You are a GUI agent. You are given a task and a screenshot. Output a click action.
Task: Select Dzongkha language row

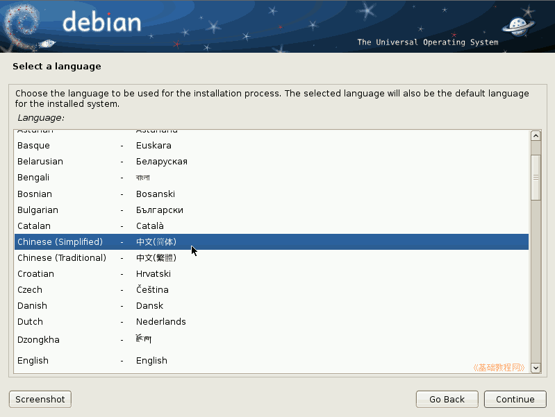pyautogui.click(x=272, y=339)
